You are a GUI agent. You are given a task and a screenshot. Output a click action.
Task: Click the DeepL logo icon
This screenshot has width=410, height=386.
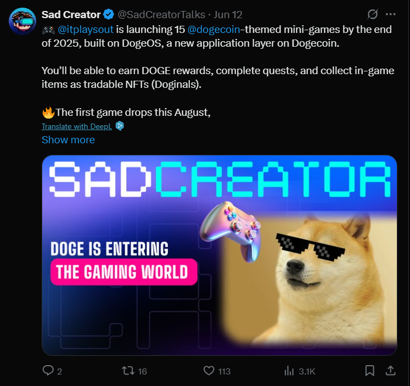tap(120, 126)
